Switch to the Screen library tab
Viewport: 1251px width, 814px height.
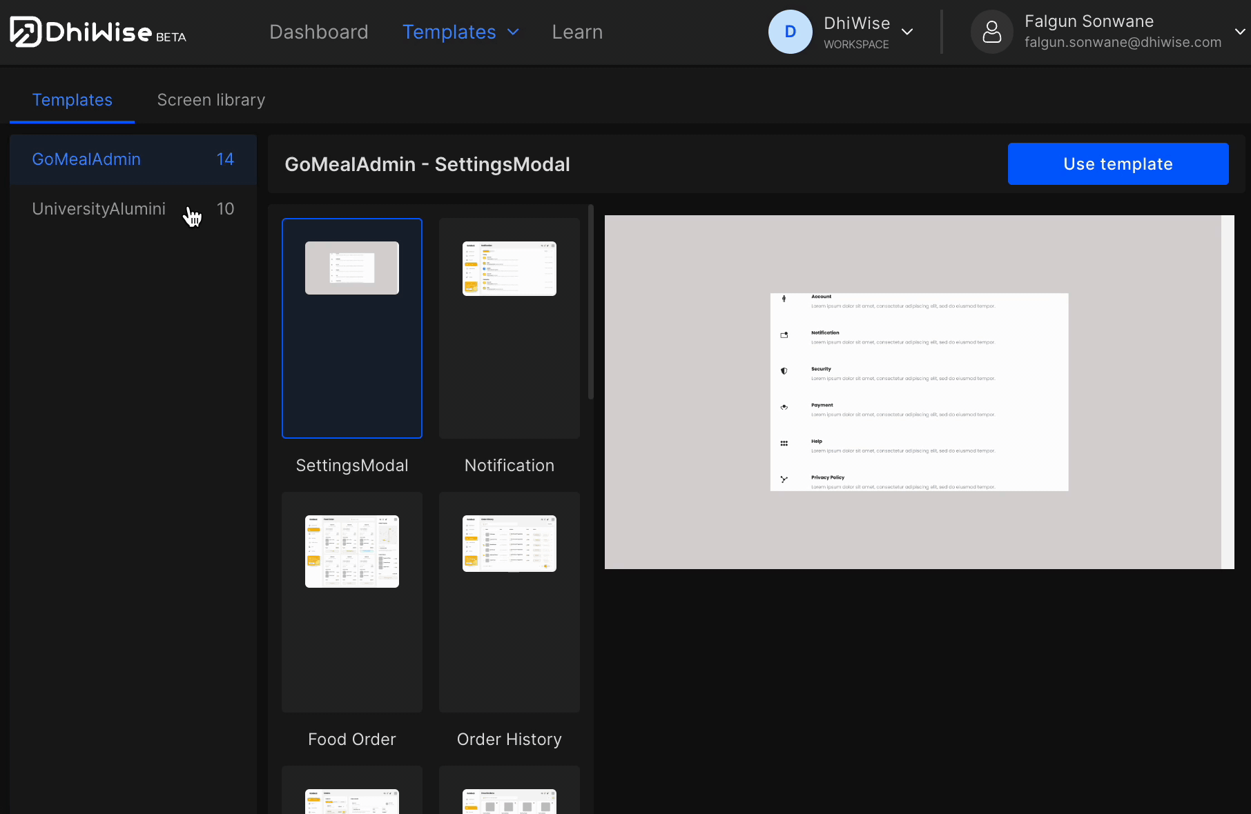211,100
